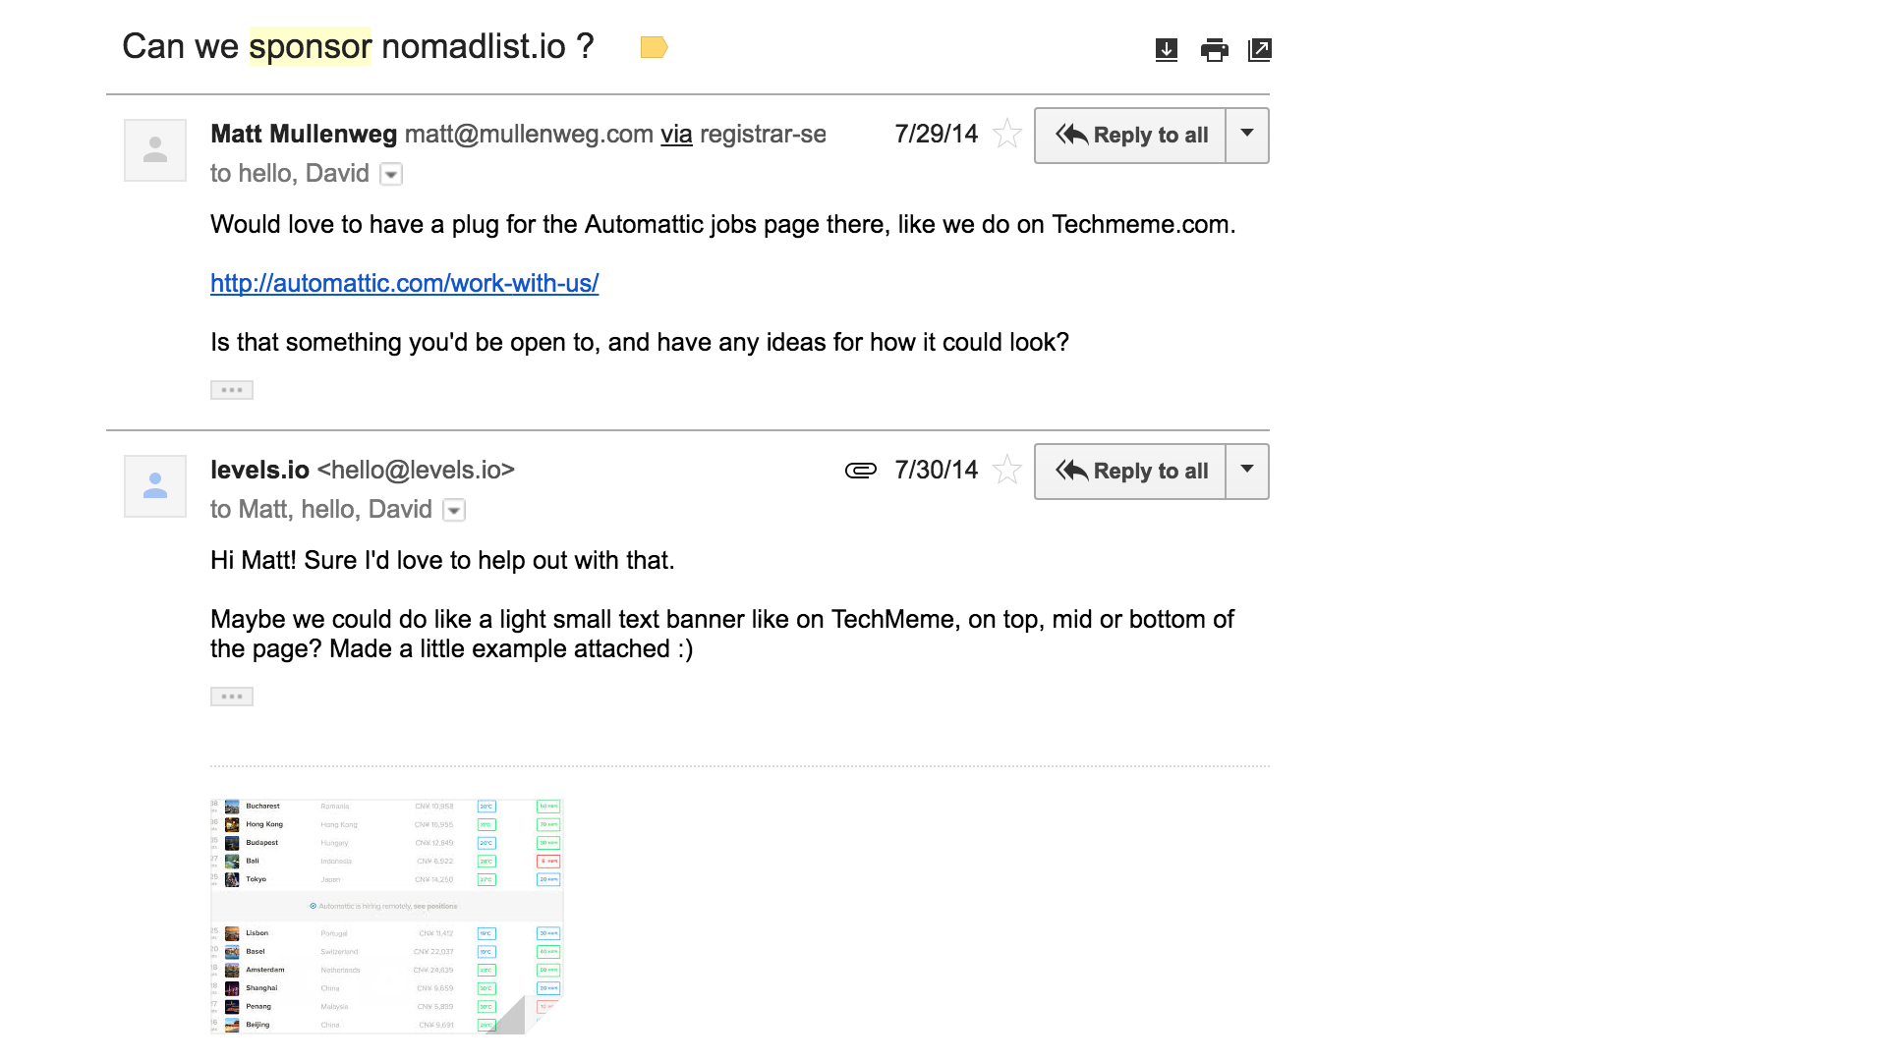This screenshot has height=1061, width=1887.
Task: Click the yellow importance label marker
Action: (x=654, y=47)
